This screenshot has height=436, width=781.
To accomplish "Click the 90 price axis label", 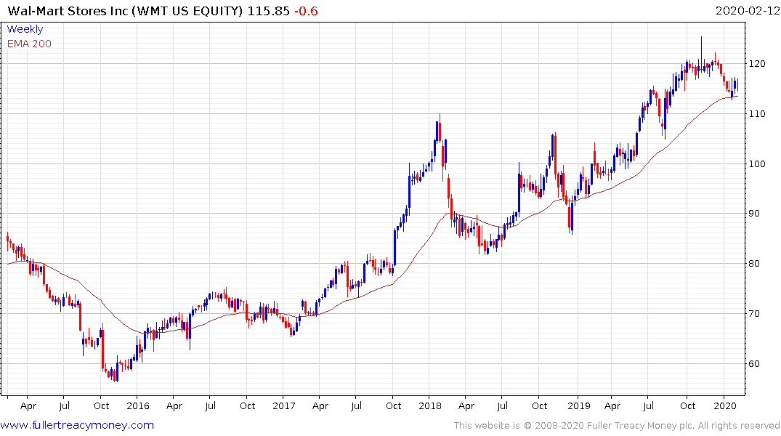I will (x=753, y=214).
